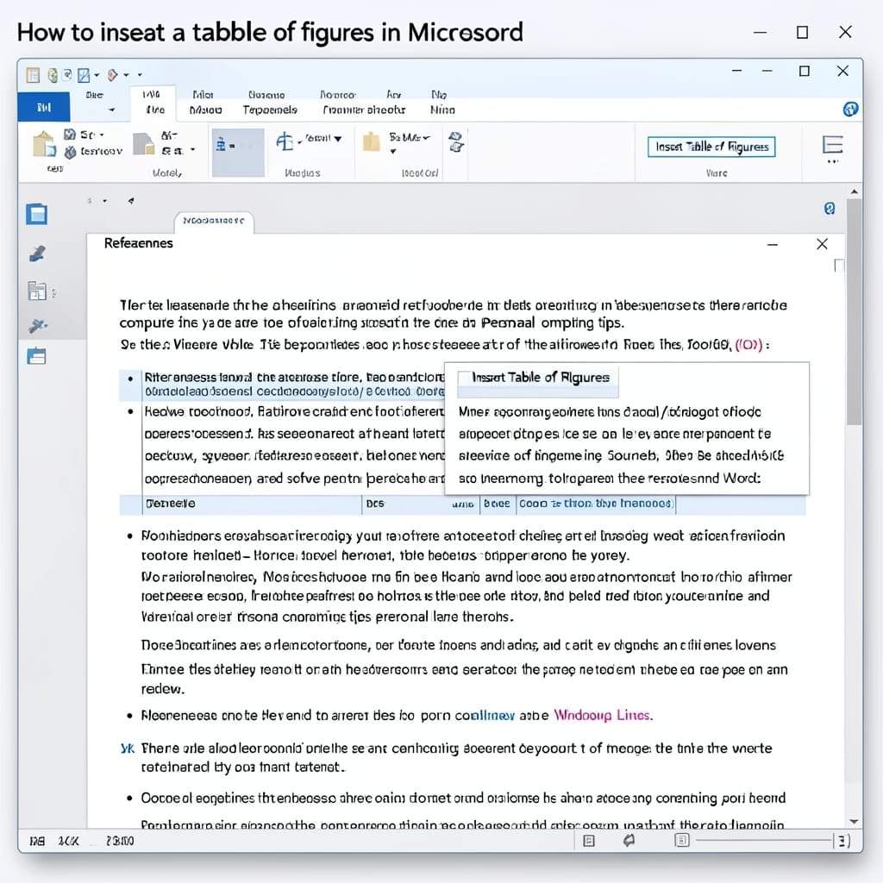Open the Customize Quick Access Toolbar arrow

[140, 75]
